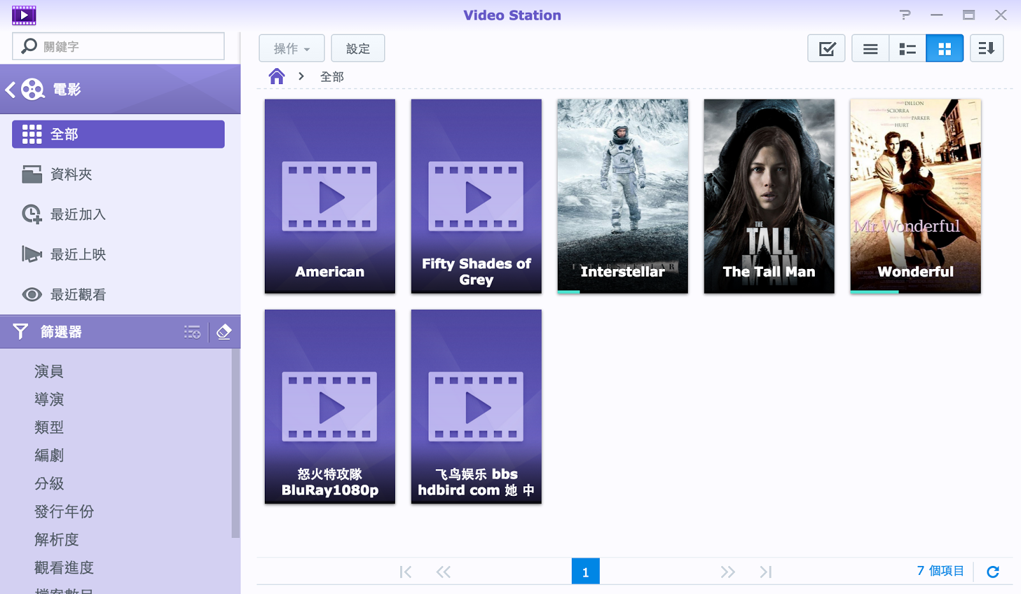Expand the 分級 filter
The width and height of the screenshot is (1021, 594).
pos(49,484)
